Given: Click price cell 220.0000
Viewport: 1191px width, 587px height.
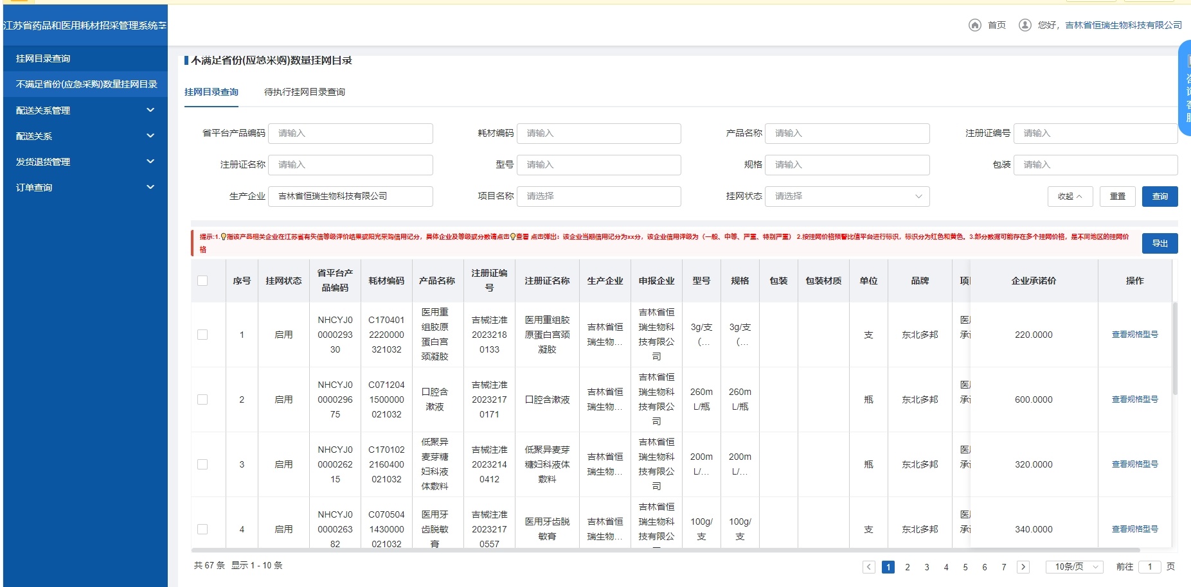Looking at the screenshot, I should coord(1034,335).
